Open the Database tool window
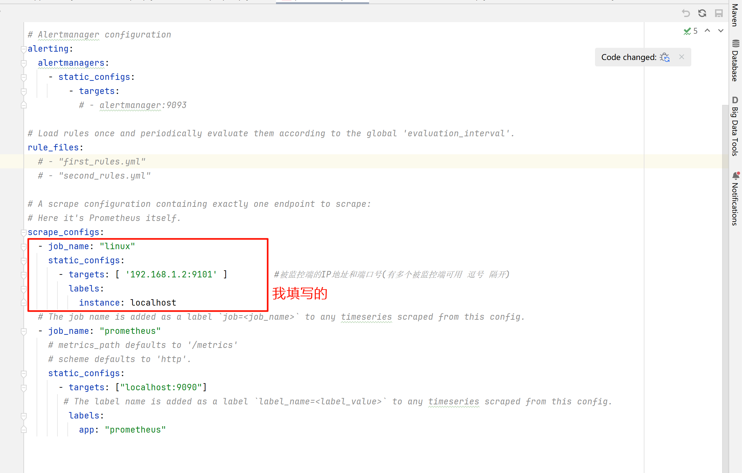Viewport: 742px width, 473px height. click(735, 61)
